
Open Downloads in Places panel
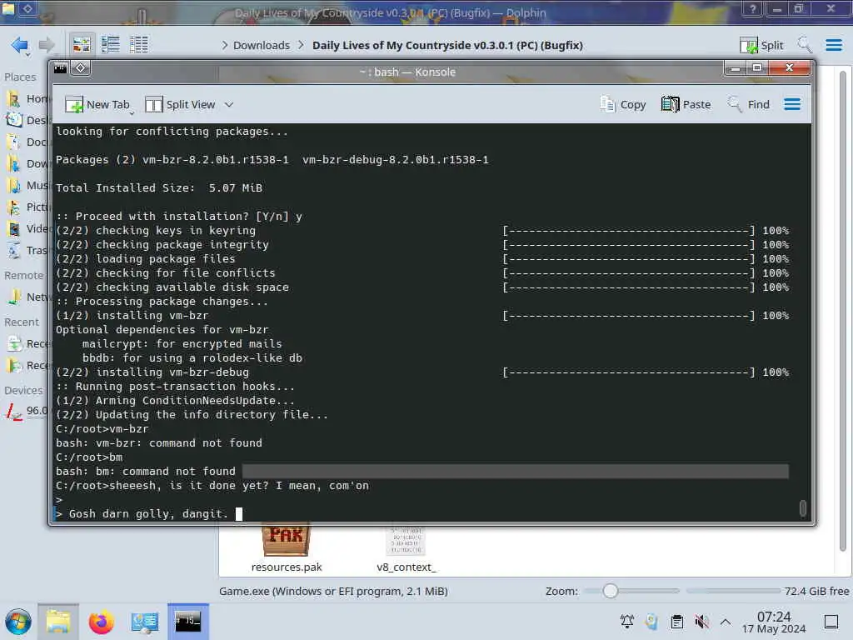pos(27,164)
